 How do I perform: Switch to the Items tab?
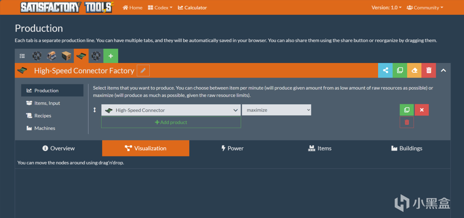click(320, 148)
